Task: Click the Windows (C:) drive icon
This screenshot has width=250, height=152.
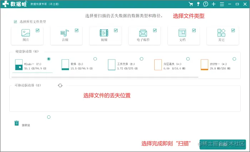Action: pos(19,65)
